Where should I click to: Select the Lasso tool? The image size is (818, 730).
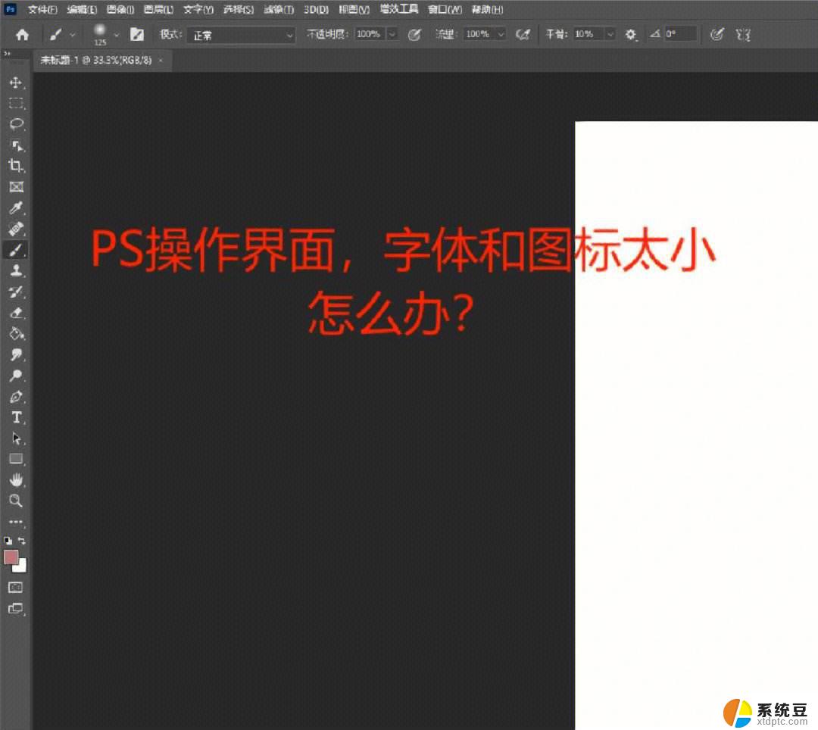click(x=16, y=124)
